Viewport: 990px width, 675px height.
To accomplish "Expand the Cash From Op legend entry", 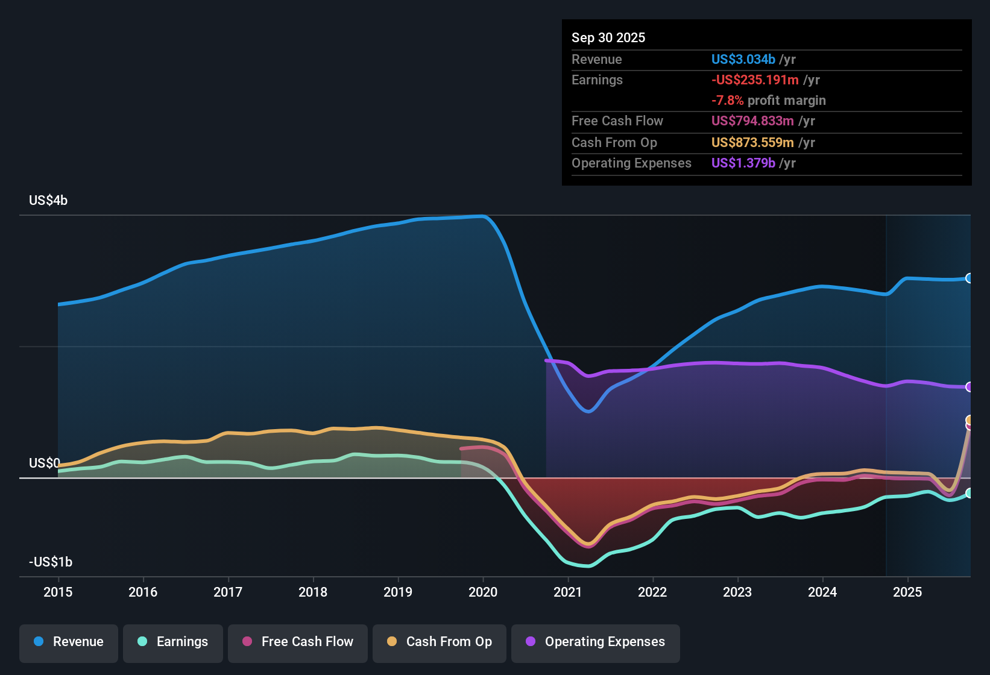I will coord(439,642).
